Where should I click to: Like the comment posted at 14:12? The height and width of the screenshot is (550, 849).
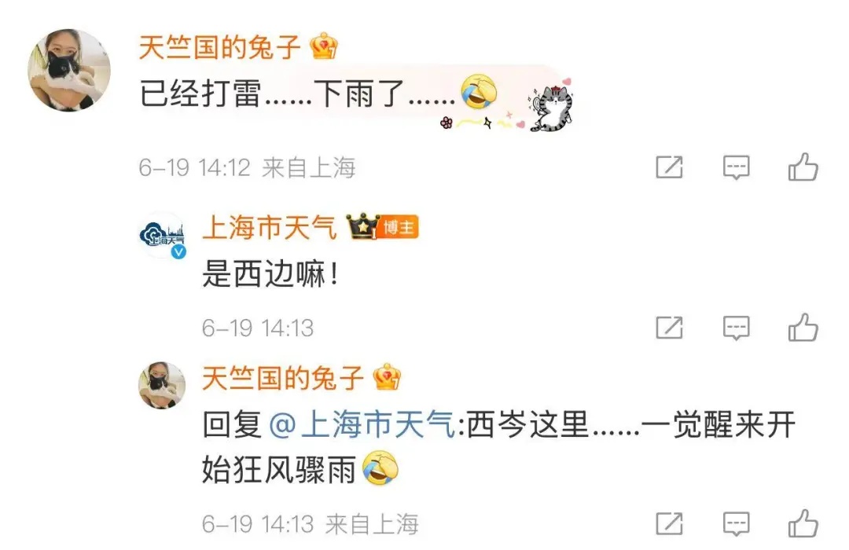pos(803,167)
